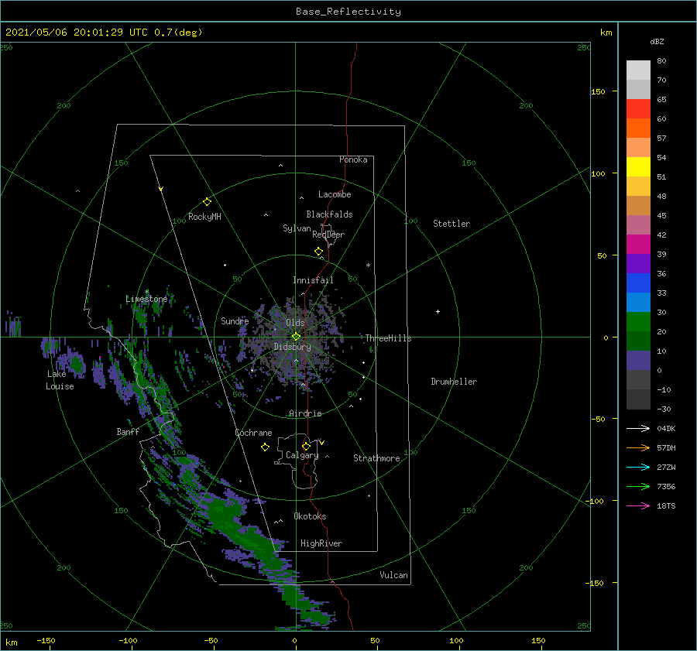Click the RockyMH label
Image resolution: width=697 pixels, height=651 pixels.
point(204,217)
